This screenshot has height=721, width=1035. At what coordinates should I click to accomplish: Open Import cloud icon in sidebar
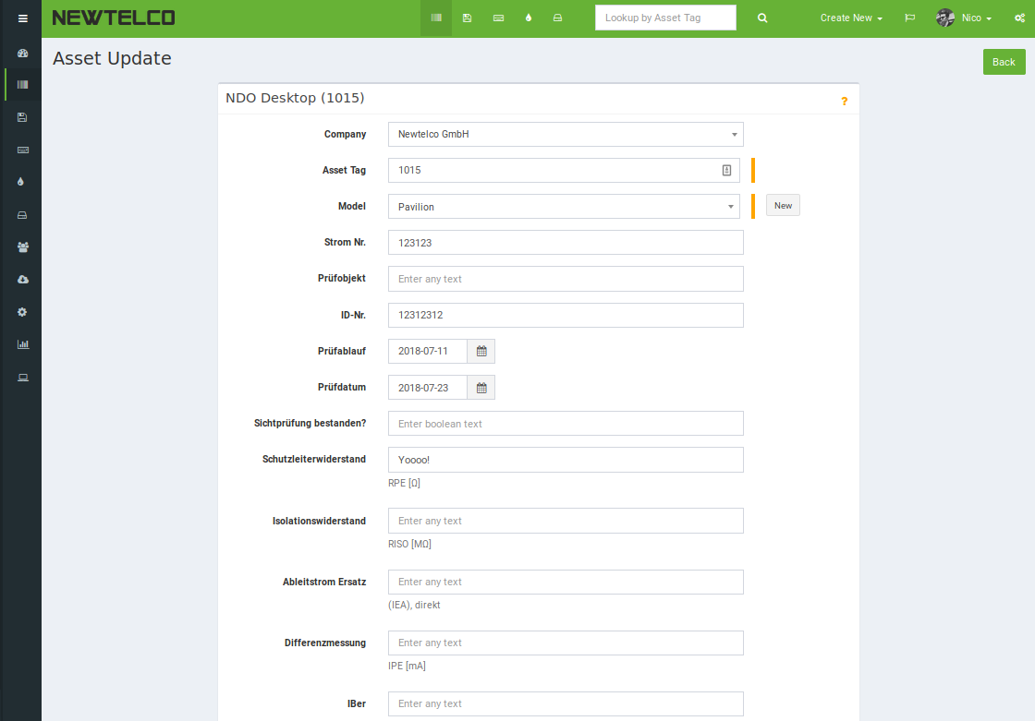pos(22,280)
